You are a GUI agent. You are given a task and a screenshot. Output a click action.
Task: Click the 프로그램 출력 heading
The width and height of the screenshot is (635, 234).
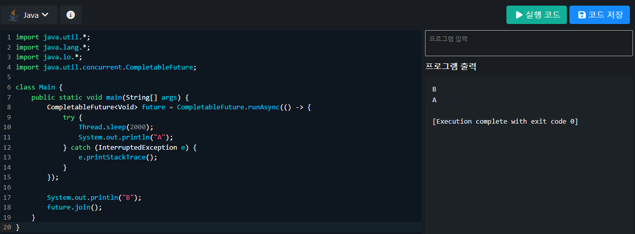click(x=451, y=66)
